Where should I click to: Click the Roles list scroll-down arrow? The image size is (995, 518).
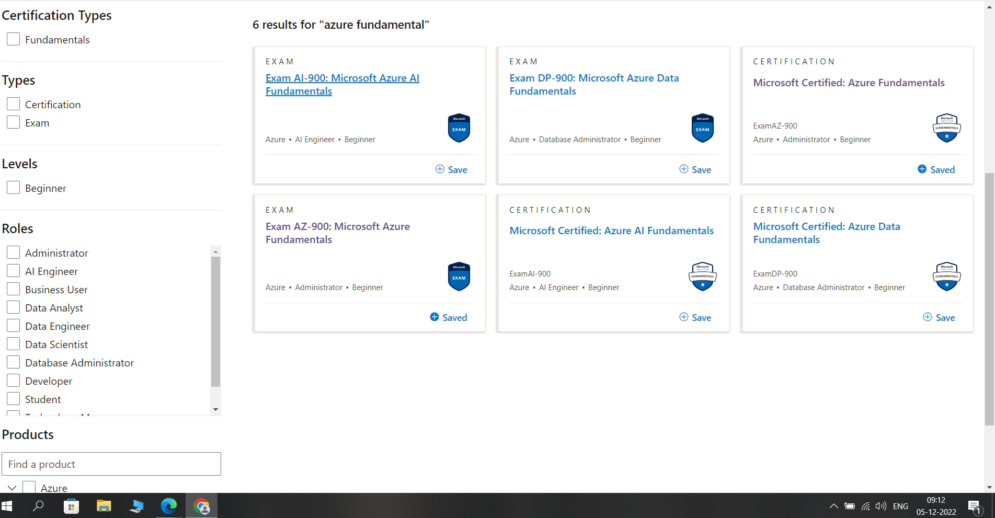215,409
